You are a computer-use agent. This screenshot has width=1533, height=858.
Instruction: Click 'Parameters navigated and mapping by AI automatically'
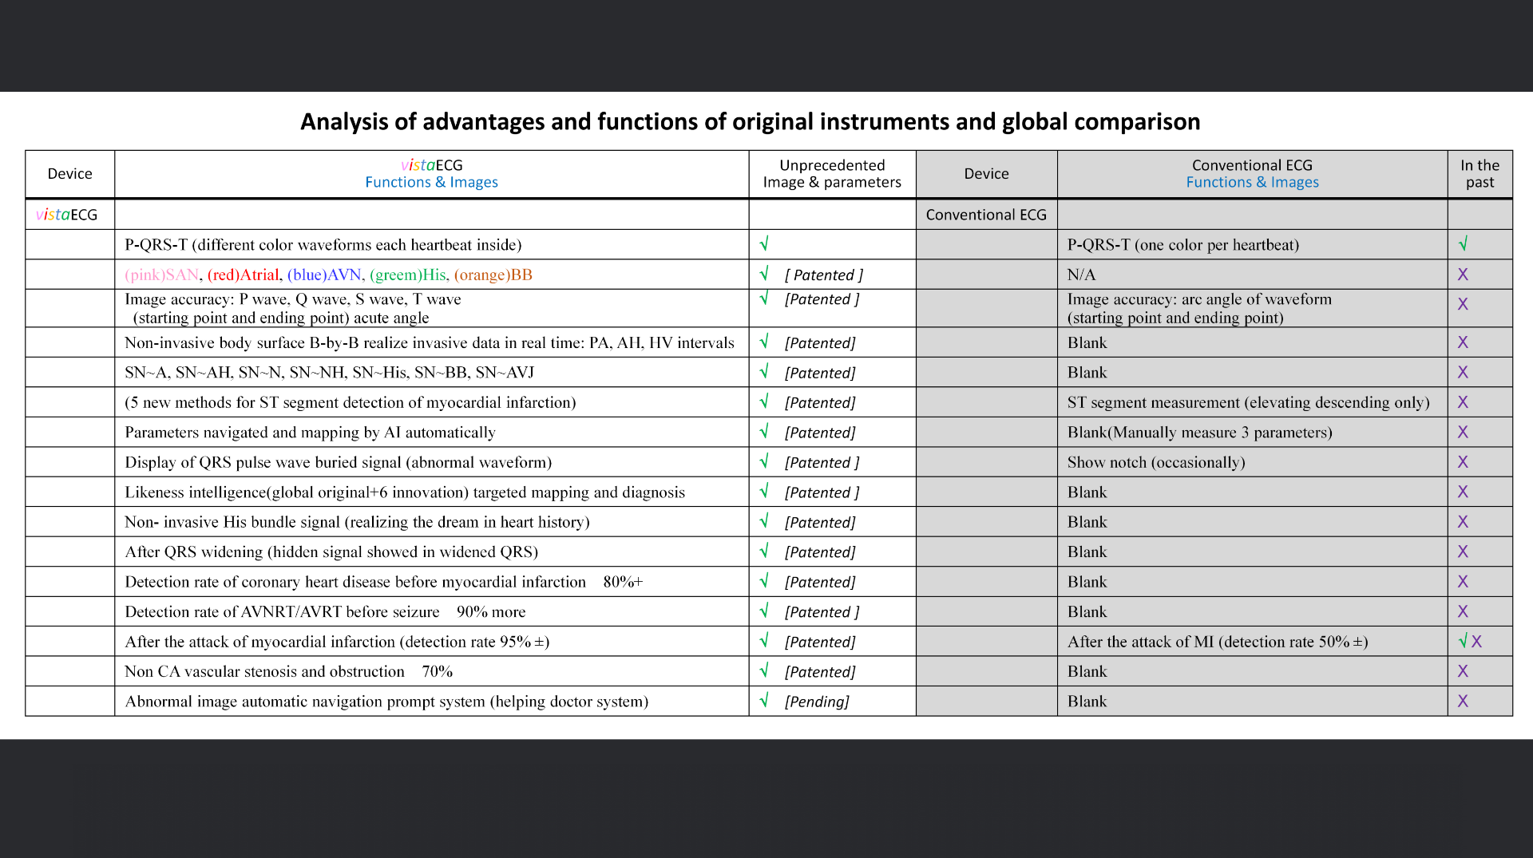click(310, 433)
